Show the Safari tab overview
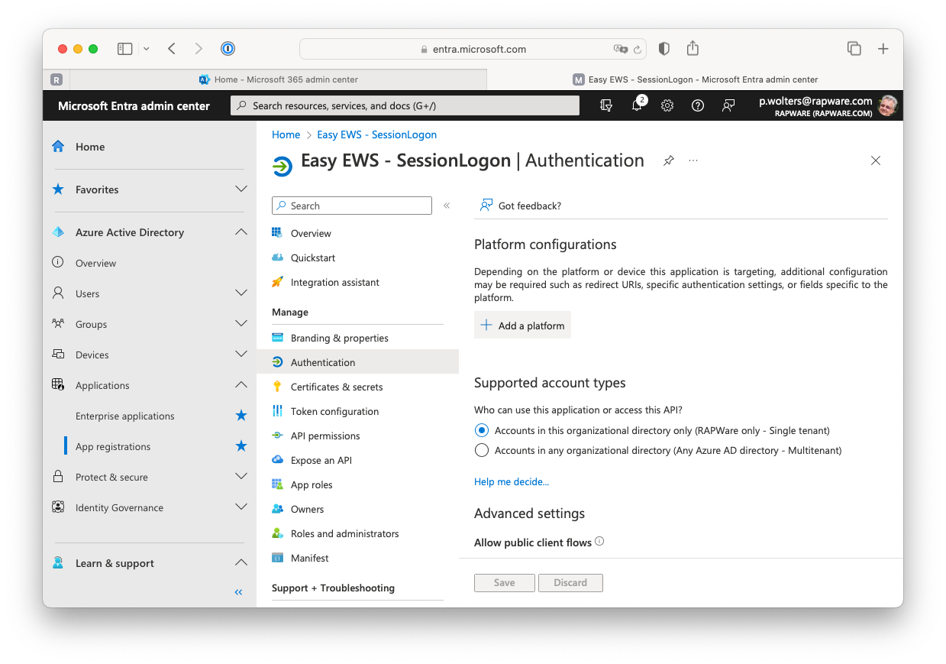This screenshot has width=946, height=664. [854, 49]
